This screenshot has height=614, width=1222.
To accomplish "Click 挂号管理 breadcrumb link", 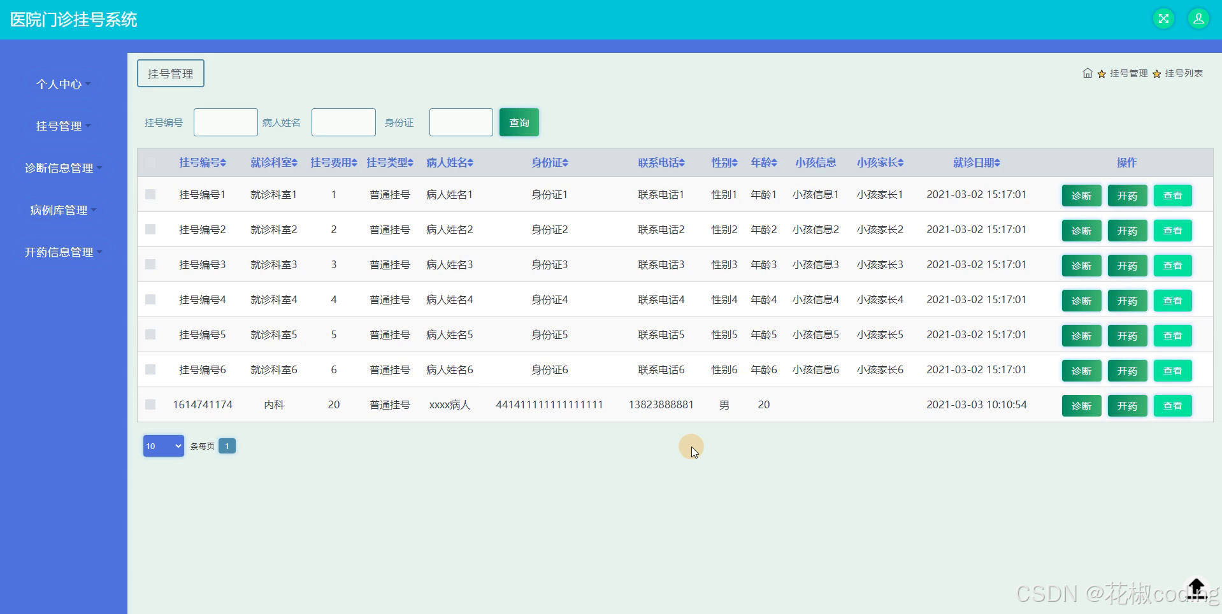I will click(x=1128, y=73).
